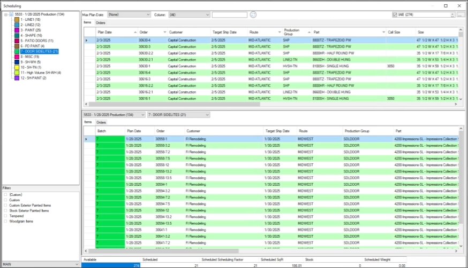Click the 1 - LINE1 color square

pyautogui.click(x=17, y=20)
